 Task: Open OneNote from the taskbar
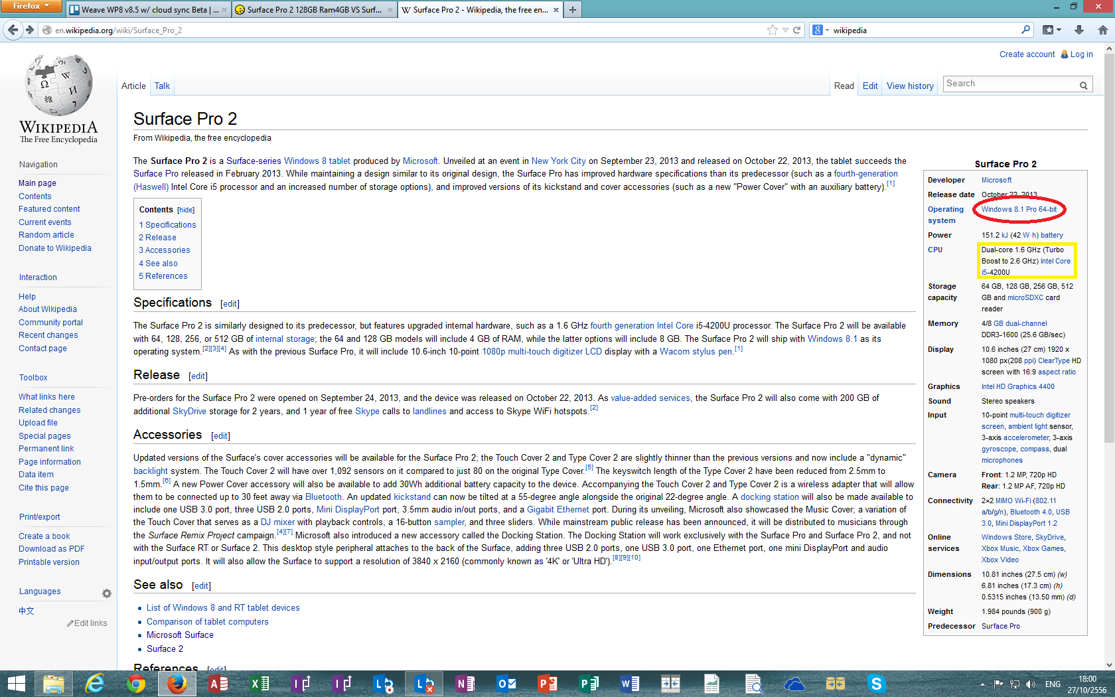[x=465, y=684]
